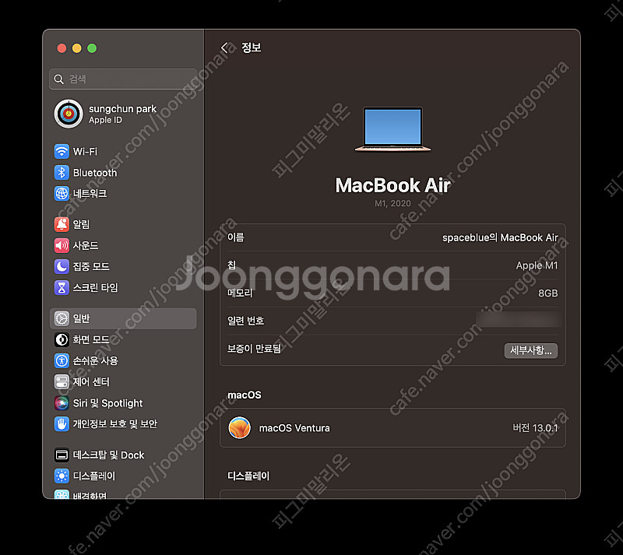Open the sungchun park Apple ID entry
The height and width of the screenshot is (555, 623).
coord(123,114)
